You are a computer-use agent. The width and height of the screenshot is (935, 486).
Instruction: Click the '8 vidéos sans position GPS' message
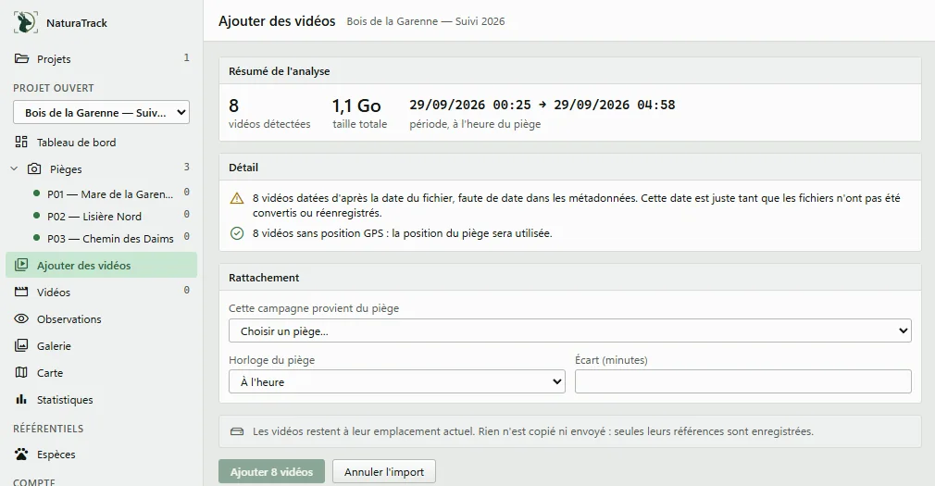point(402,233)
